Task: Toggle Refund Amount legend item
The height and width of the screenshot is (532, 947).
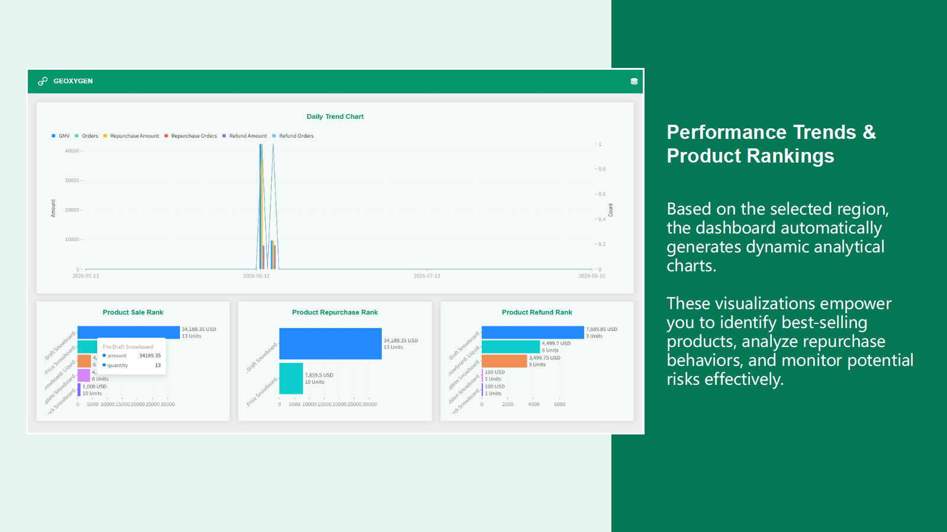Action: coord(244,136)
